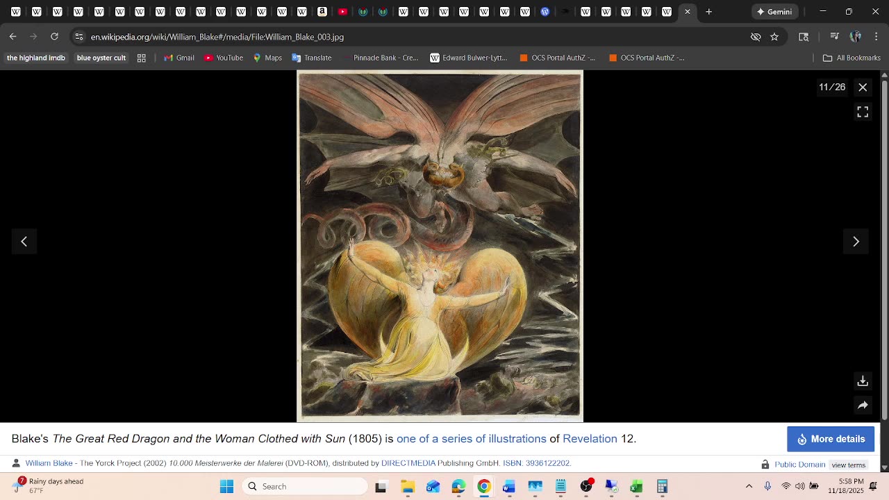Switch to the blue WordPress tab
Image resolution: width=889 pixels, height=500 pixels.
pos(545,12)
